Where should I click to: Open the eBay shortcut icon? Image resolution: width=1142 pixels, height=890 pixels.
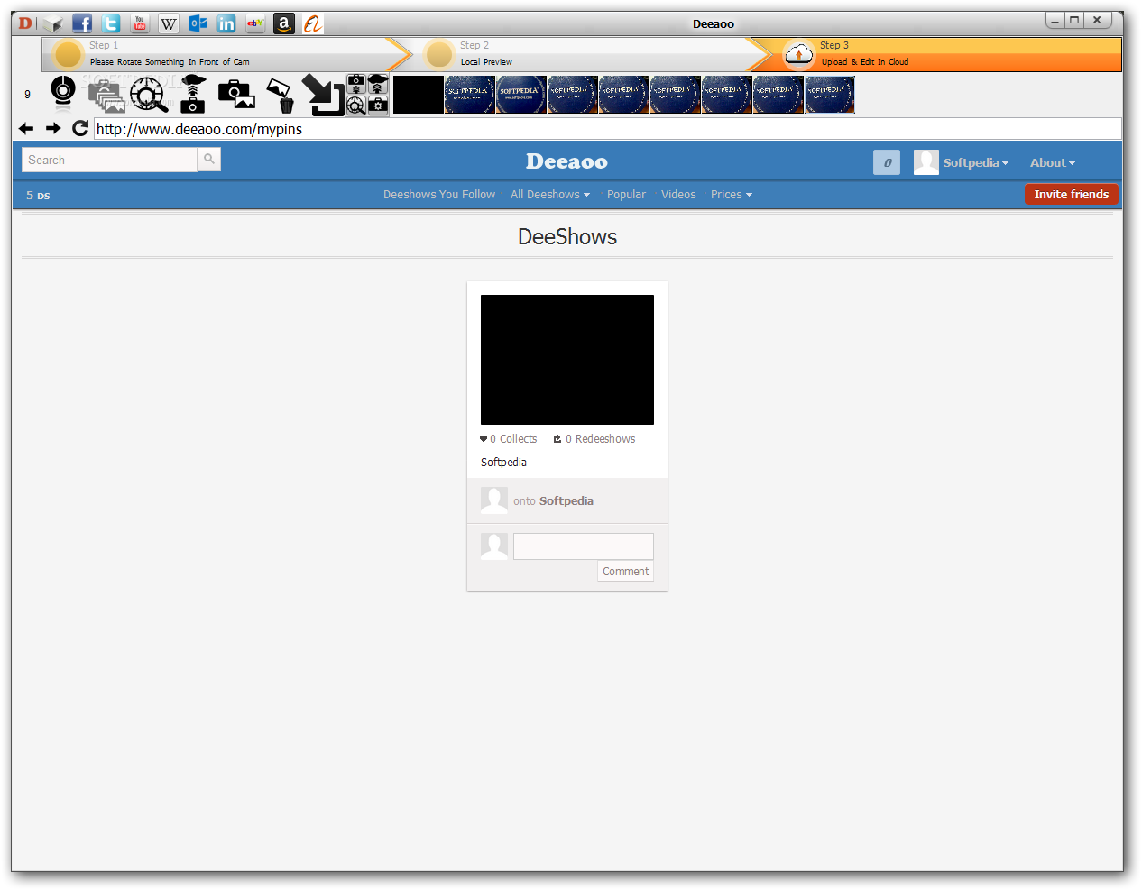point(255,23)
